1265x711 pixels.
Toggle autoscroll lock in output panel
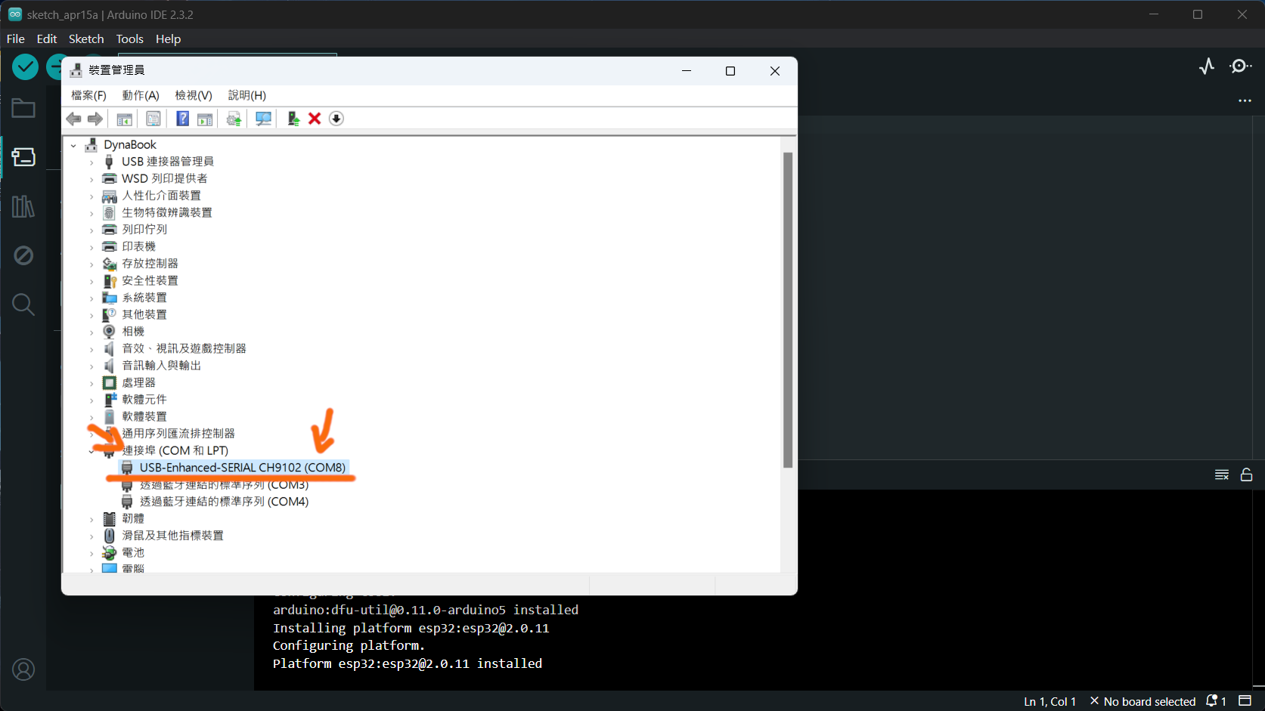(x=1247, y=475)
